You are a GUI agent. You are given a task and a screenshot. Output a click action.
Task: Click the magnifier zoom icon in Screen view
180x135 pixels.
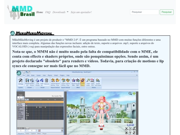[130, 93]
